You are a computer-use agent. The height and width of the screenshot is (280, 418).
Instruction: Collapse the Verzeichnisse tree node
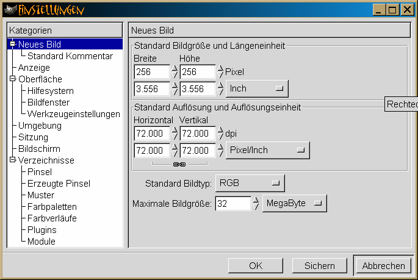point(13,160)
